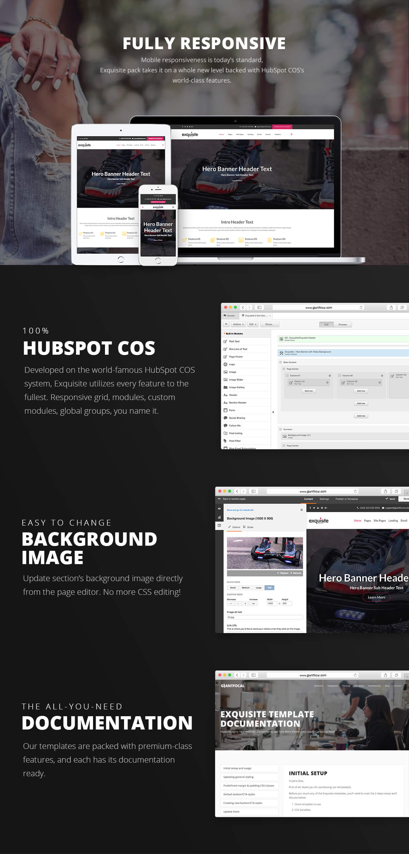The width and height of the screenshot is (409, 854).
Task: Open Updating general styling documentation item
Action: pos(249,777)
